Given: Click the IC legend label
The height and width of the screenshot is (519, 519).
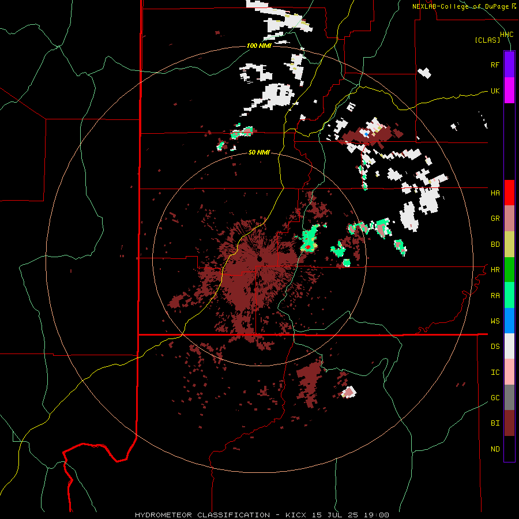Looking at the screenshot, I should tap(495, 373).
